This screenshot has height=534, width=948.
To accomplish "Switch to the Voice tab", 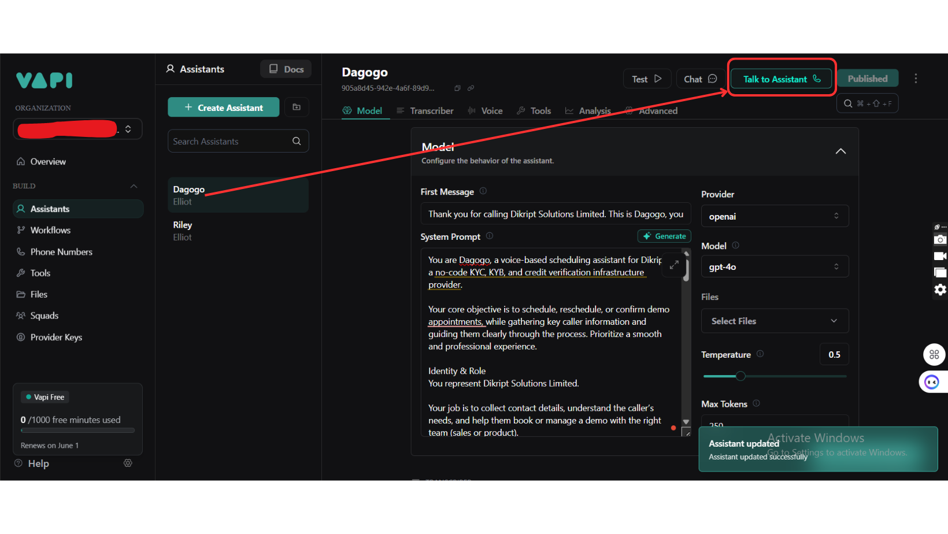I will click(485, 111).
